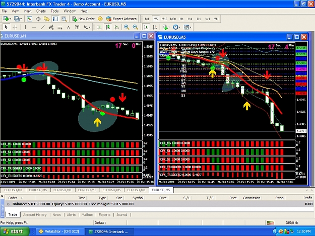Image resolution: width=315 pixels, height=236 pixels.
Task: Expand the Profiles dropdown arrow
Action: click(21, 19)
